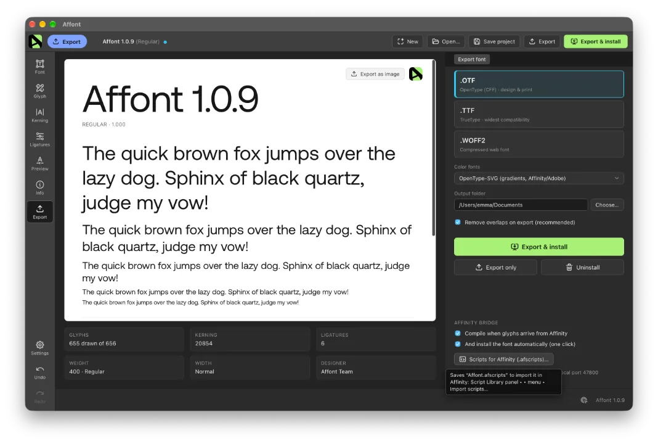Click the preview pane vertical scrollbar

click(434, 148)
